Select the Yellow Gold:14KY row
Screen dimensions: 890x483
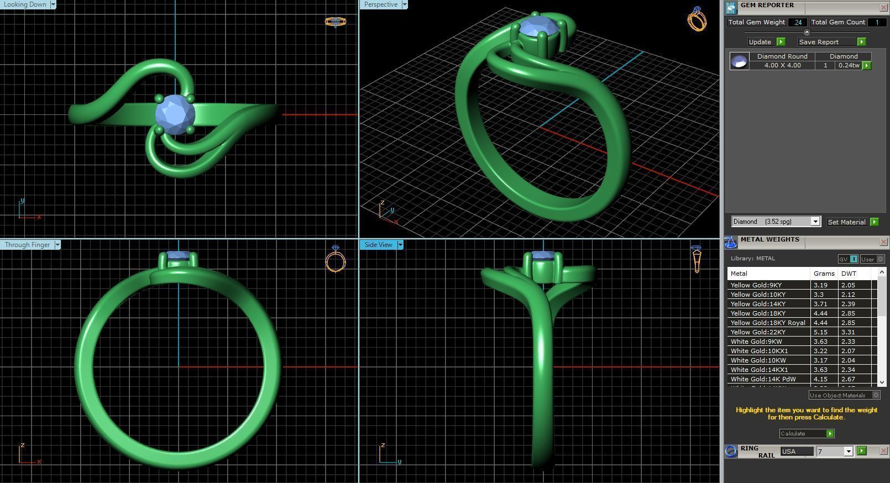click(802, 304)
